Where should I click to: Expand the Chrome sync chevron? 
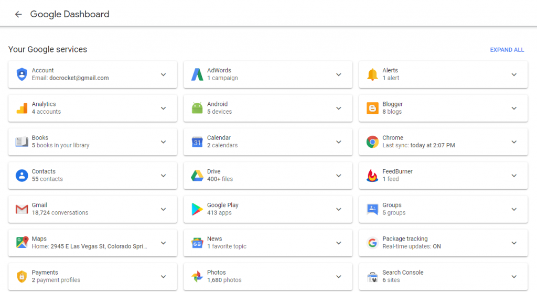point(514,142)
